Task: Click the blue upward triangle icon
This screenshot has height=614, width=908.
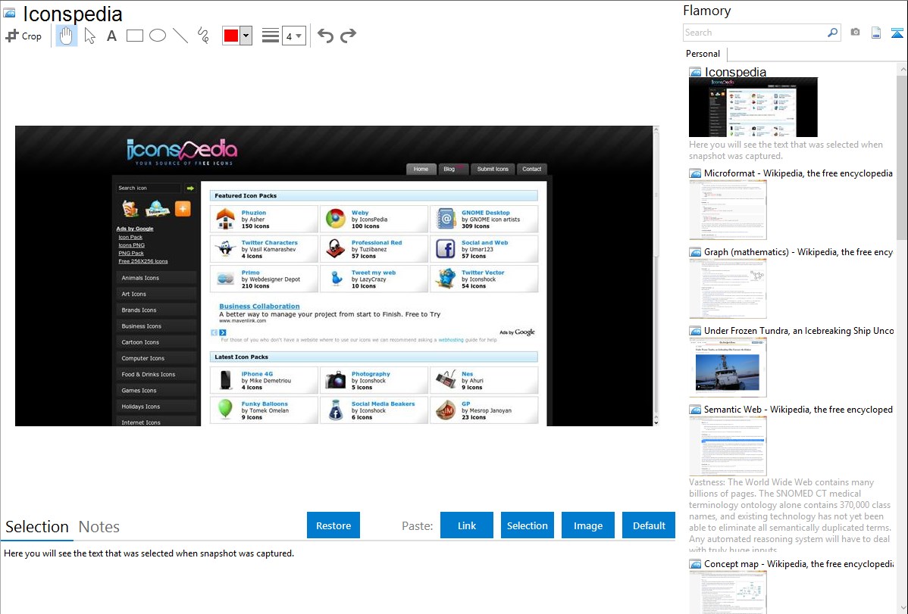Action: 897,33
